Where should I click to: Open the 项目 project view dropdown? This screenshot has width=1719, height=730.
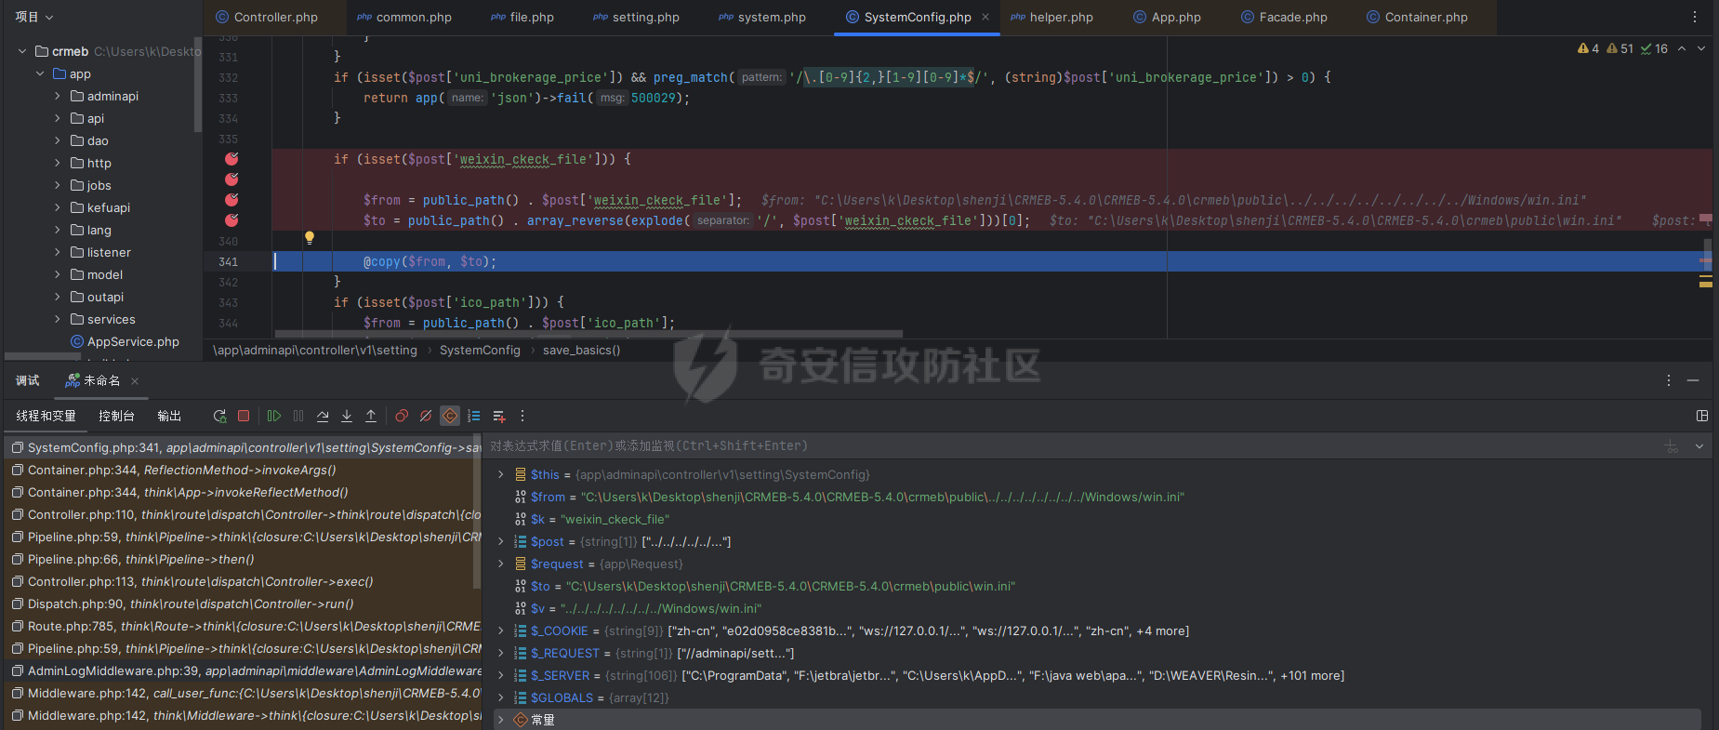click(34, 17)
